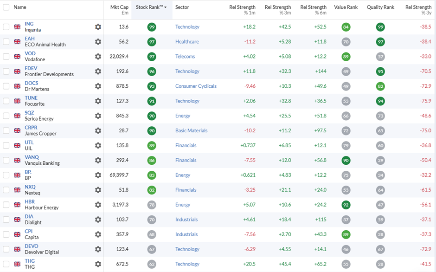
Task: Toggle the select-all checkbox in header
Action: coord(6,7)
